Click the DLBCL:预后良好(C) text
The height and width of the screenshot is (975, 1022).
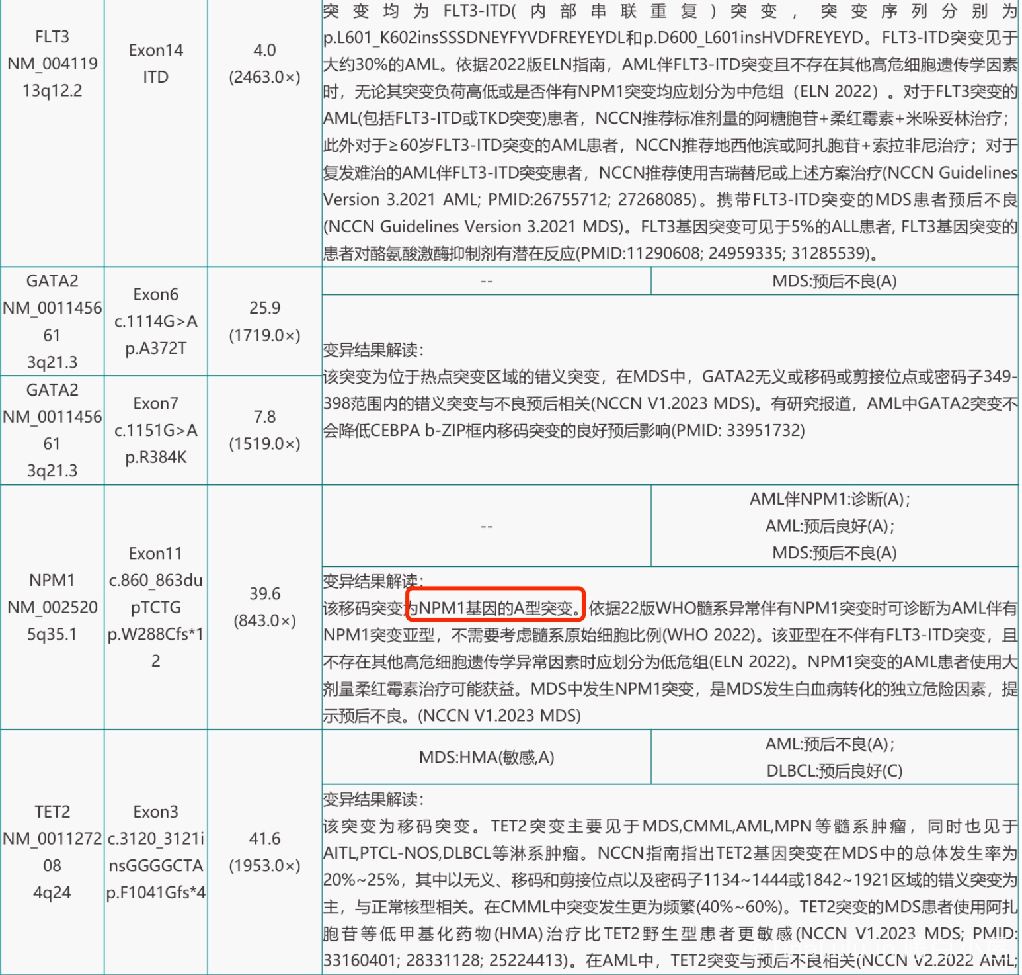tap(834, 771)
